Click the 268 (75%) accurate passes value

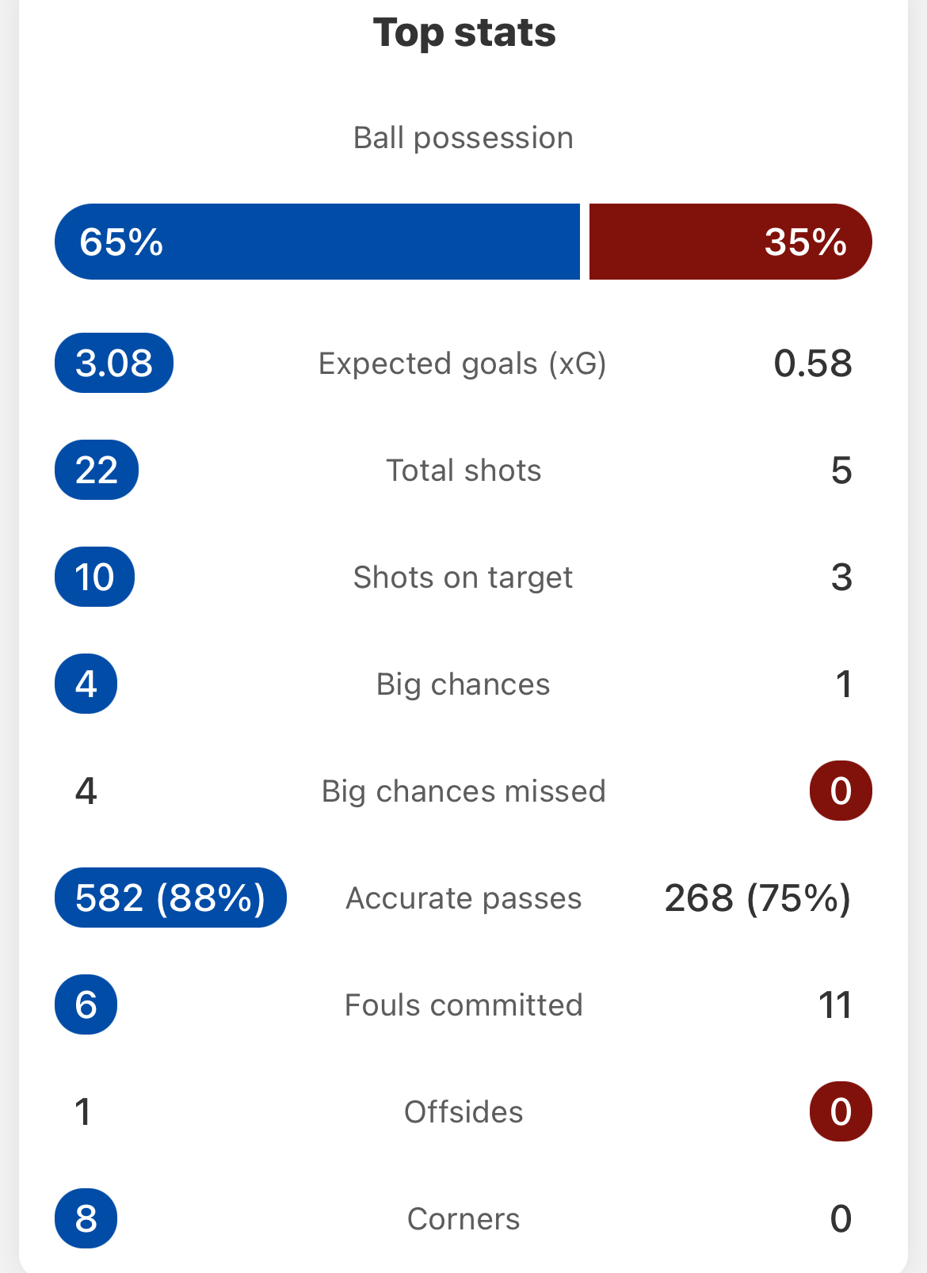click(x=757, y=898)
